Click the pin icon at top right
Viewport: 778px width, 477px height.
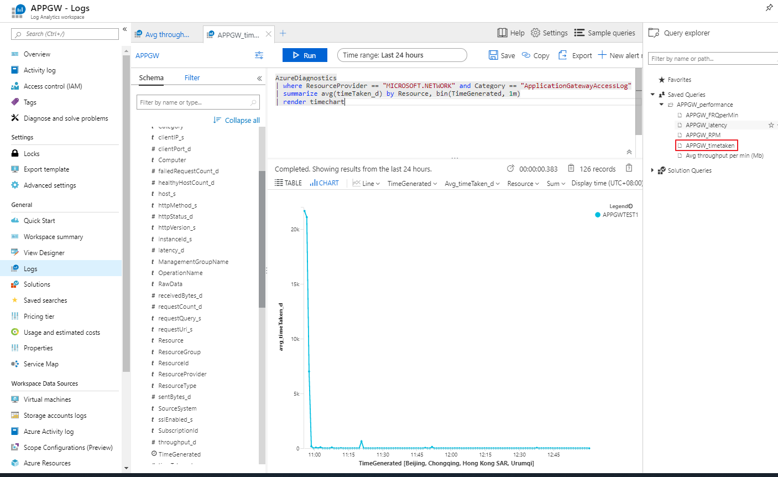(769, 8)
